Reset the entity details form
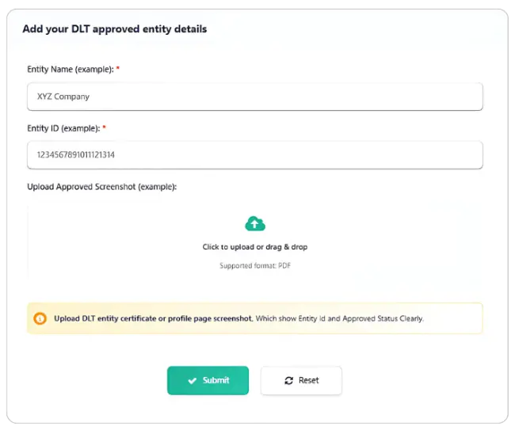The width and height of the screenshot is (515, 430). point(301,381)
